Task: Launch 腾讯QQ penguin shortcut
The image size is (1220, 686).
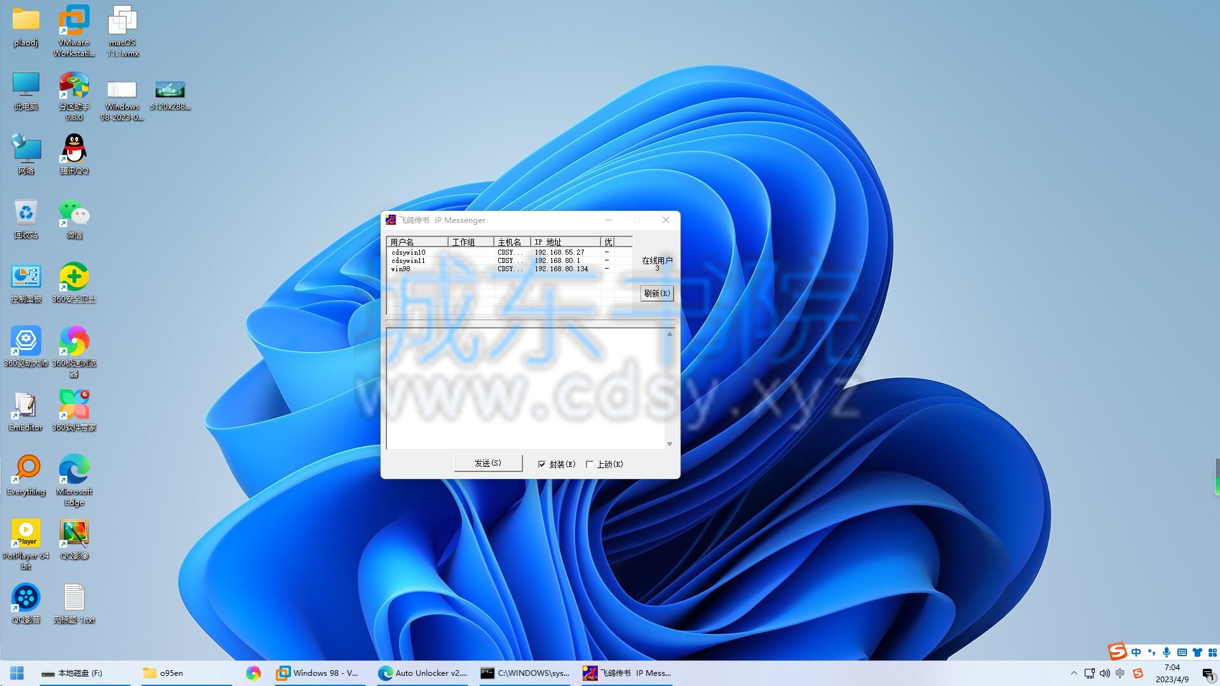Action: click(x=74, y=154)
